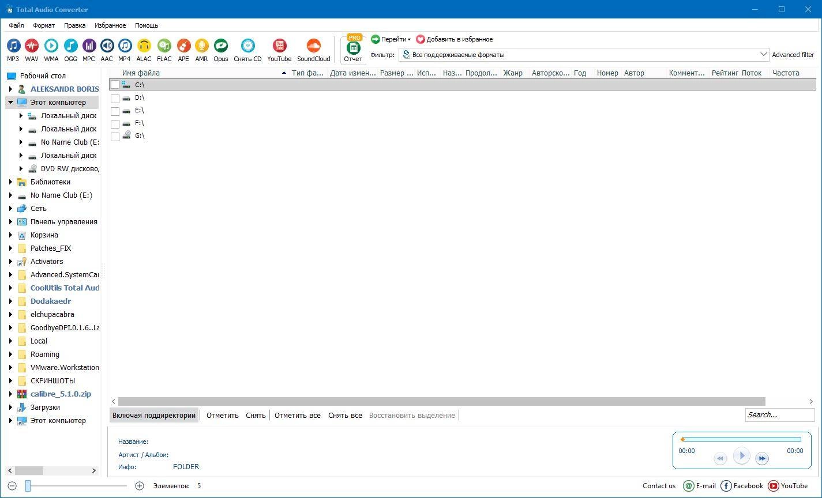Open the SoundCloud tool
The width and height of the screenshot is (822, 498).
click(314, 50)
